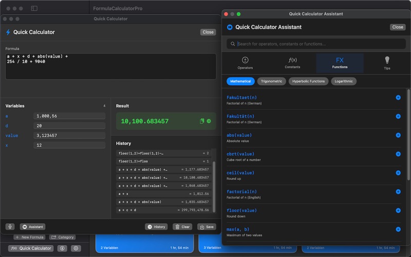Screen dimensions: 411x257
Task: Click the abs(value) function name
Action: 239,135
